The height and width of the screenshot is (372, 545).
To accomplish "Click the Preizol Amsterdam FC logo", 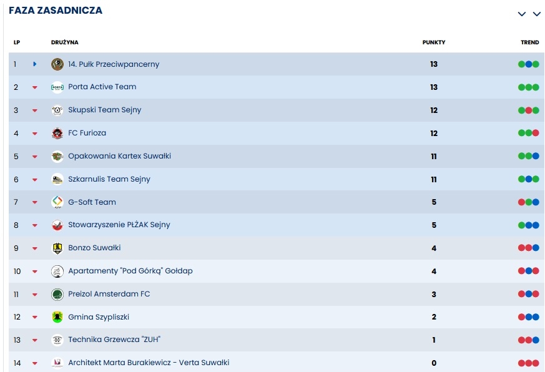I will click(57, 294).
